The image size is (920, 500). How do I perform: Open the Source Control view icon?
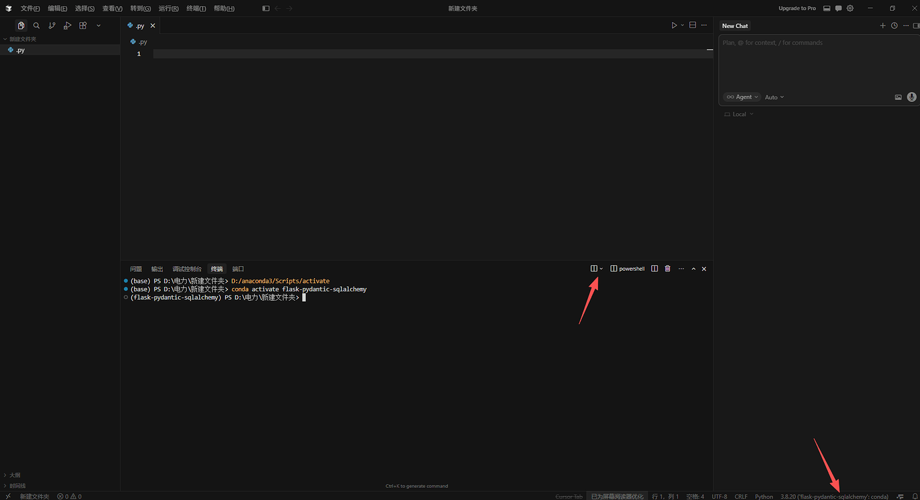(x=52, y=25)
